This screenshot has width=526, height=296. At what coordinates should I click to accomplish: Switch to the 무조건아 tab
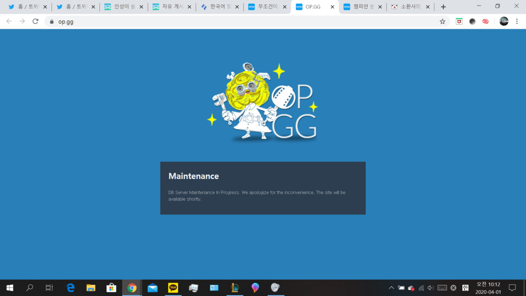[x=267, y=7]
